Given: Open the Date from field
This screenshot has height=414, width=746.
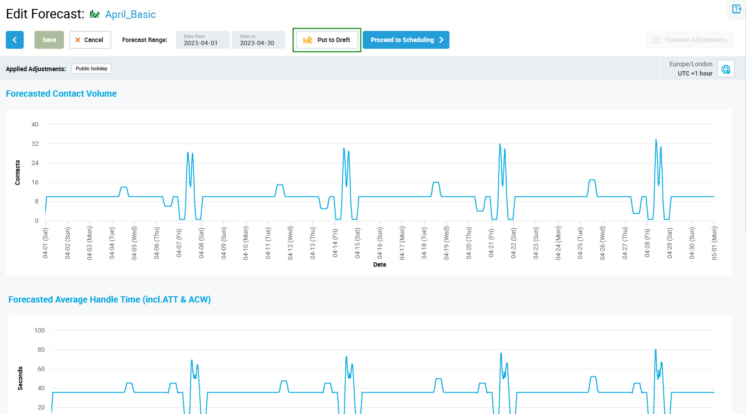Looking at the screenshot, I should coord(202,40).
